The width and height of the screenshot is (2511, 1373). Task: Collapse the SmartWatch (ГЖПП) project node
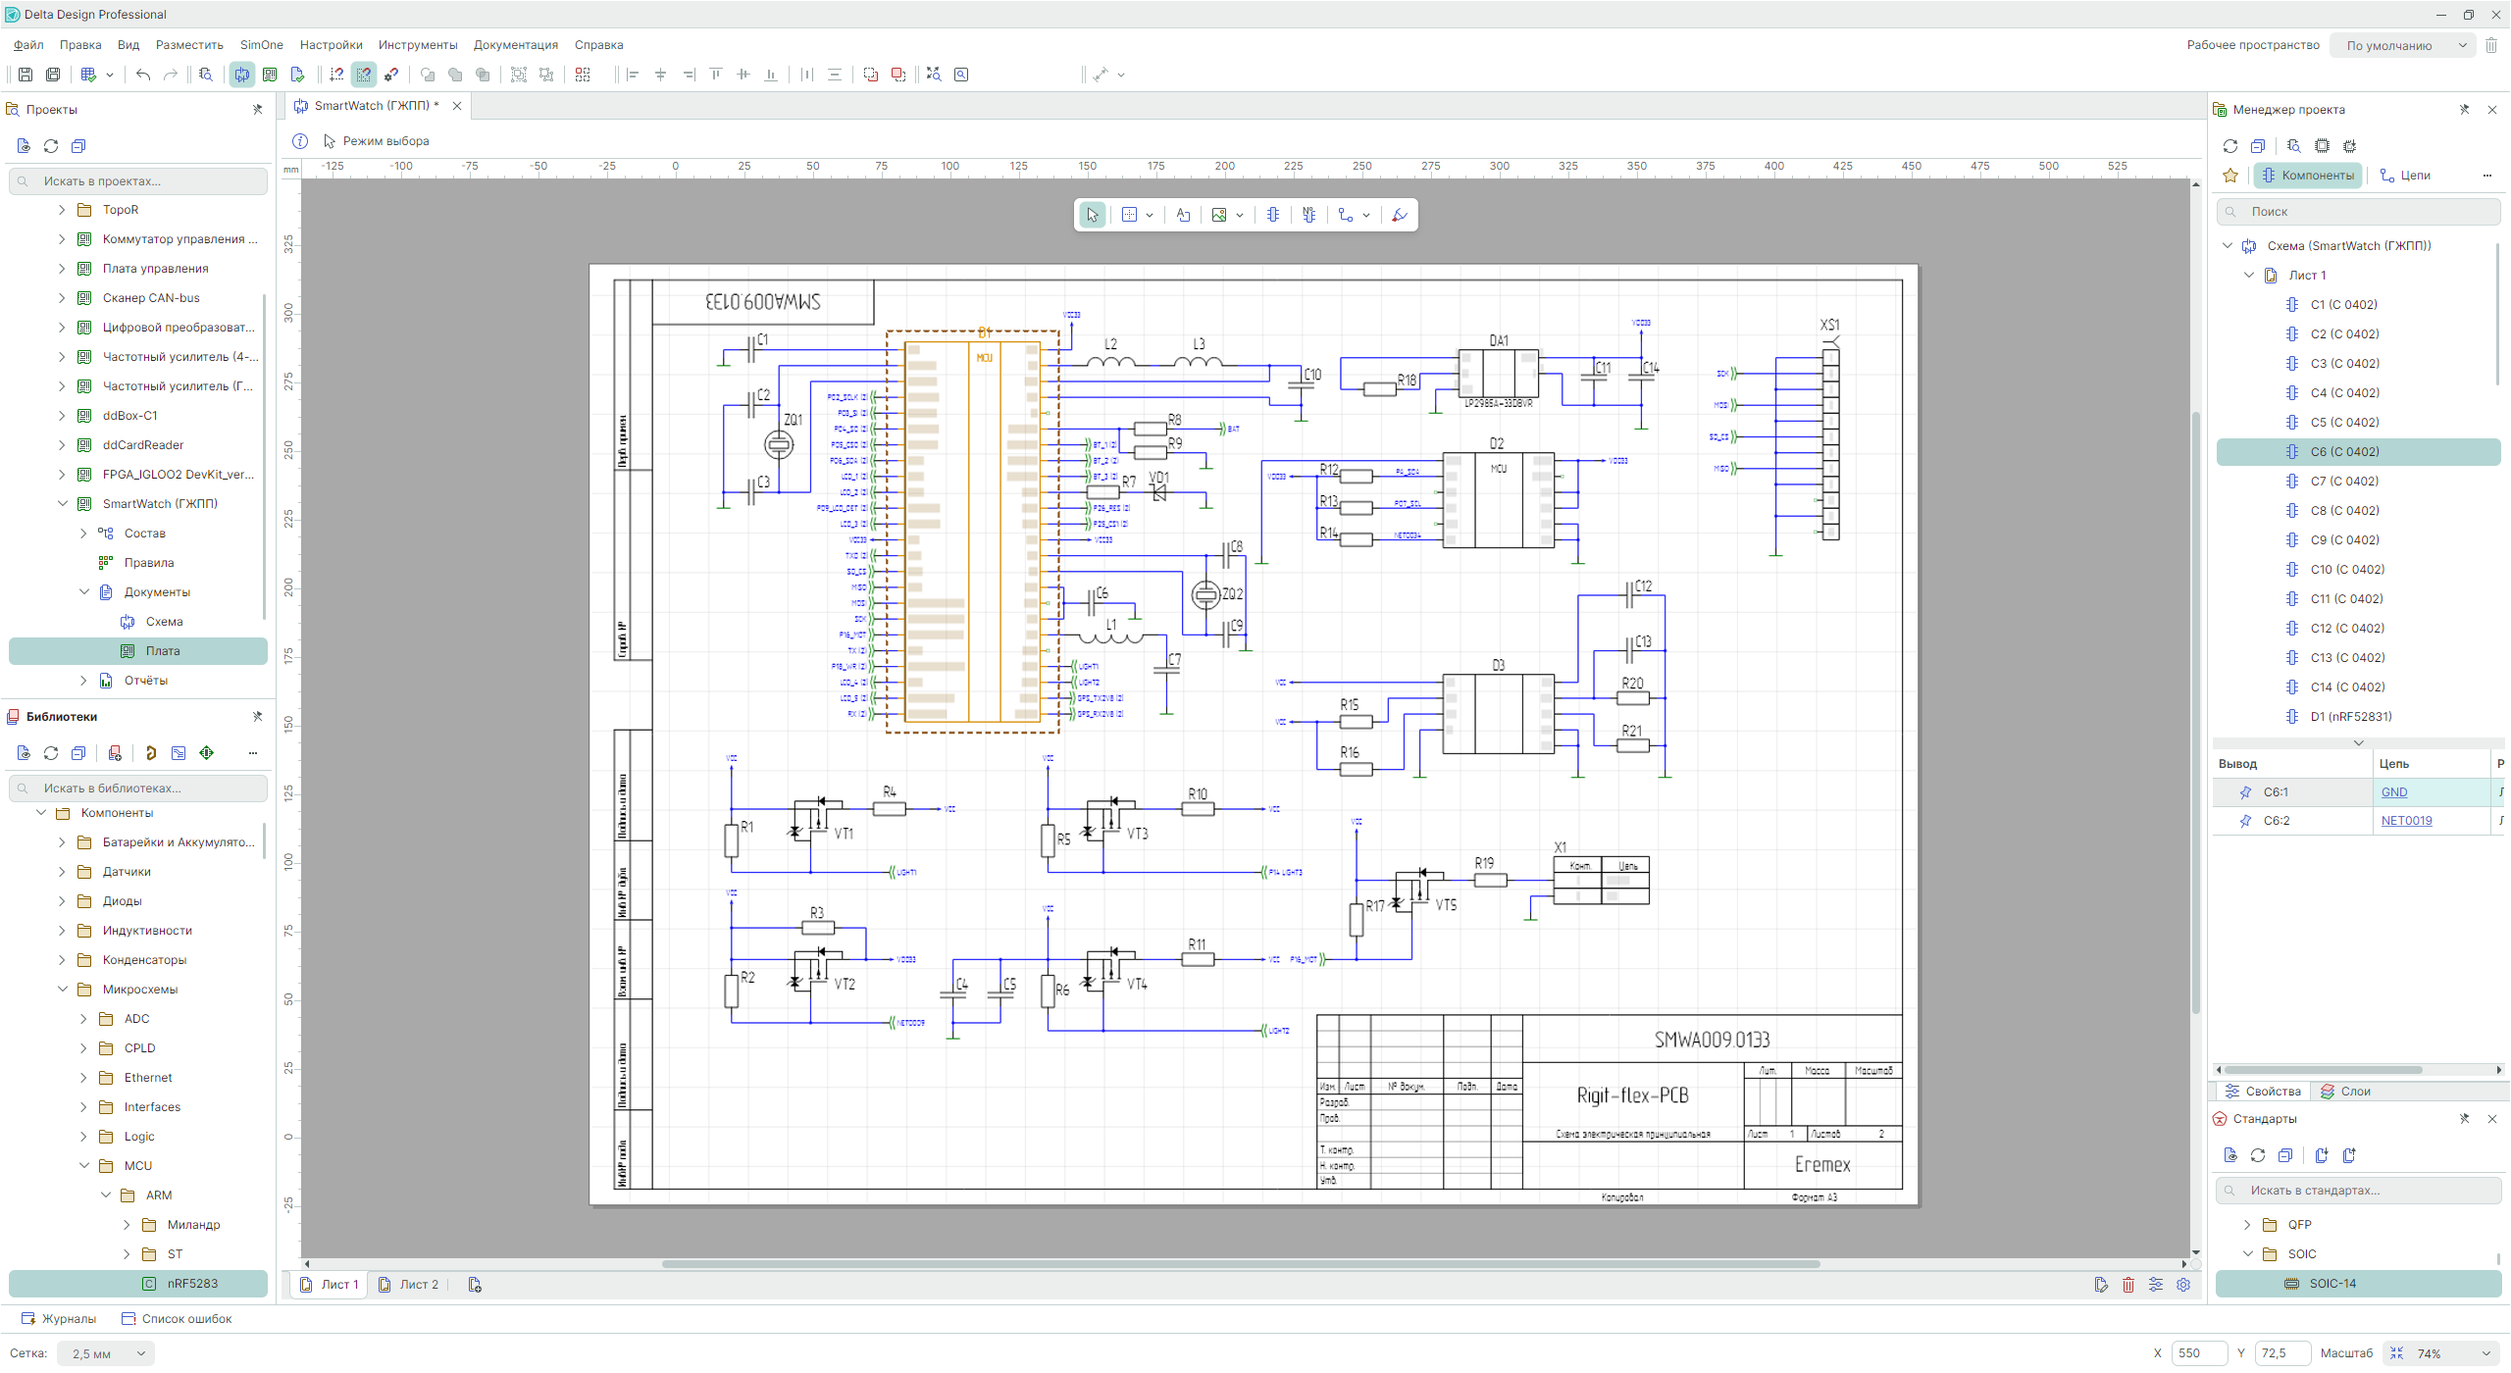[62, 504]
